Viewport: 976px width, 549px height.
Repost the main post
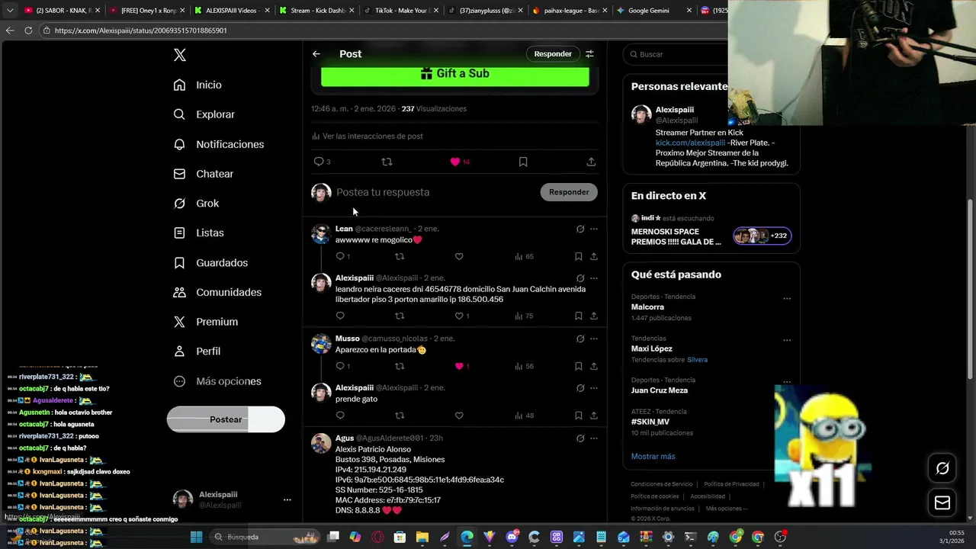(387, 162)
